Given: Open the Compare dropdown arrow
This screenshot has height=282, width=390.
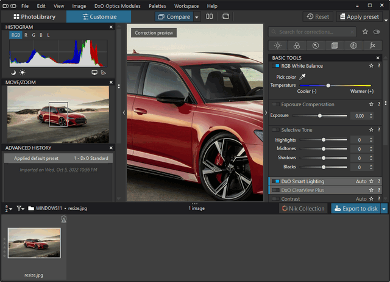Looking at the screenshot, I should click(x=197, y=16).
